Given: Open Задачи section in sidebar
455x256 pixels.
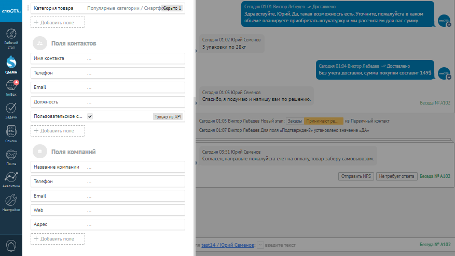Looking at the screenshot, I should pos(11,110).
